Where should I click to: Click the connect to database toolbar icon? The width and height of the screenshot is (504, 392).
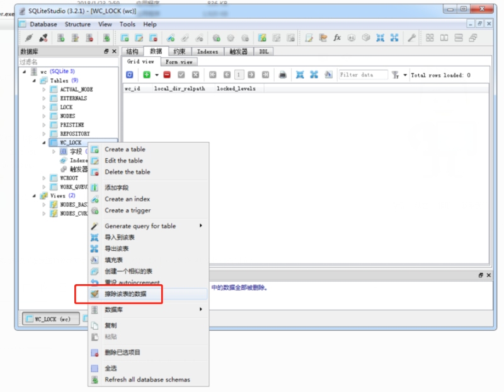(29, 38)
